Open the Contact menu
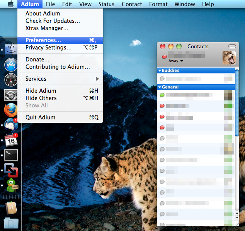 point(132,4)
